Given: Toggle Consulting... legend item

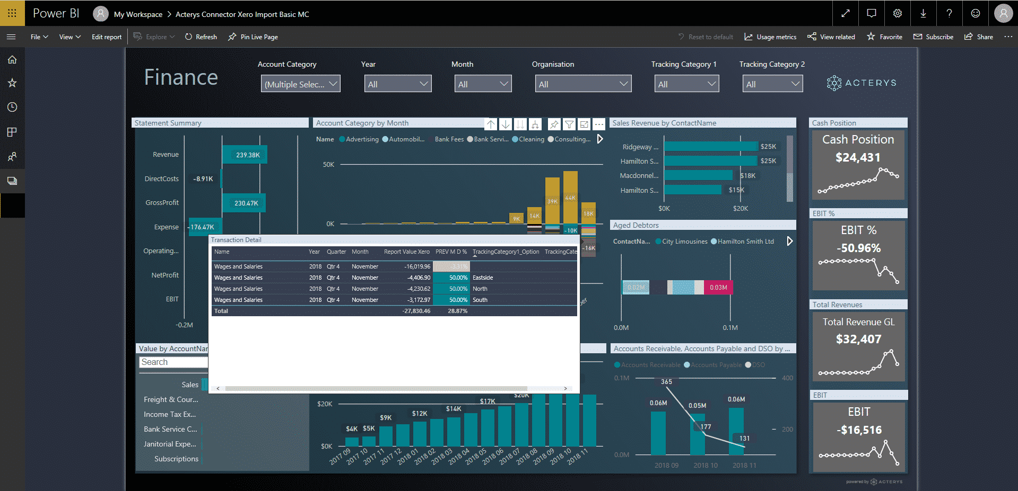Looking at the screenshot, I should click(x=569, y=139).
